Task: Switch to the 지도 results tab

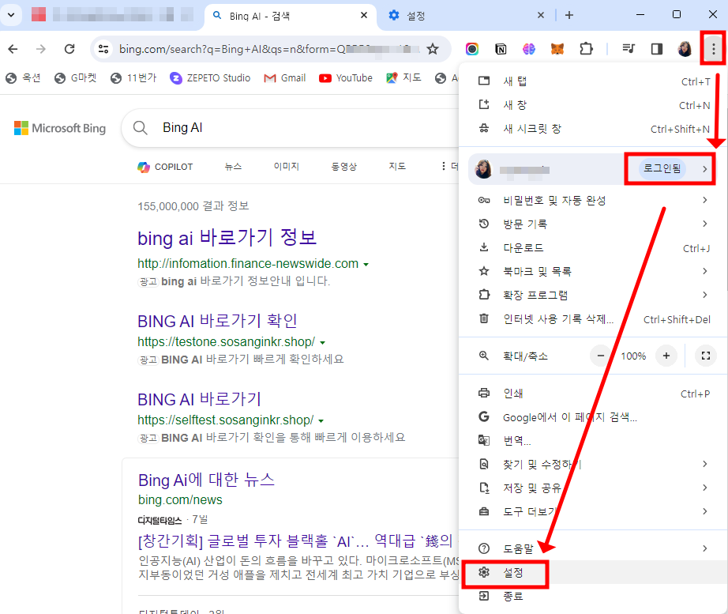Action: click(397, 167)
